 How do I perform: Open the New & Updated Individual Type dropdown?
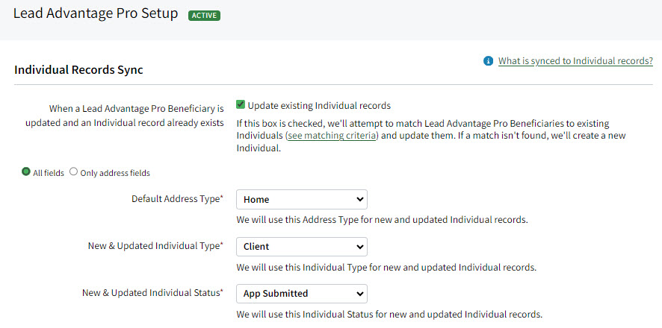pos(302,247)
